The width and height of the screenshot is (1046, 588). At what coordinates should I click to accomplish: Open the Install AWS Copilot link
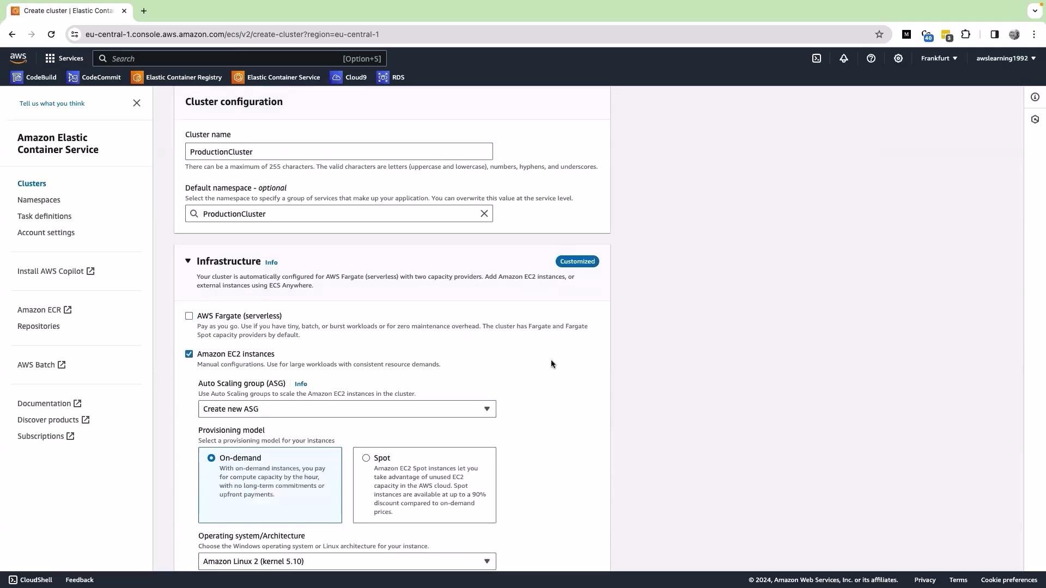(x=56, y=271)
